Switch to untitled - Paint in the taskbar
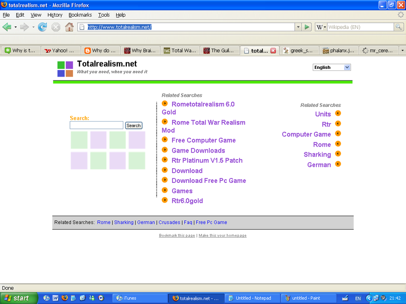 pos(309,298)
